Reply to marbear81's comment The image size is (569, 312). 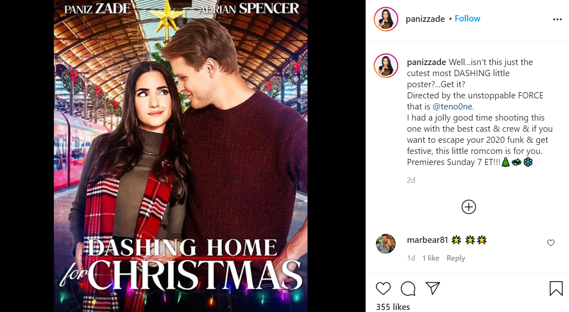[x=456, y=258]
